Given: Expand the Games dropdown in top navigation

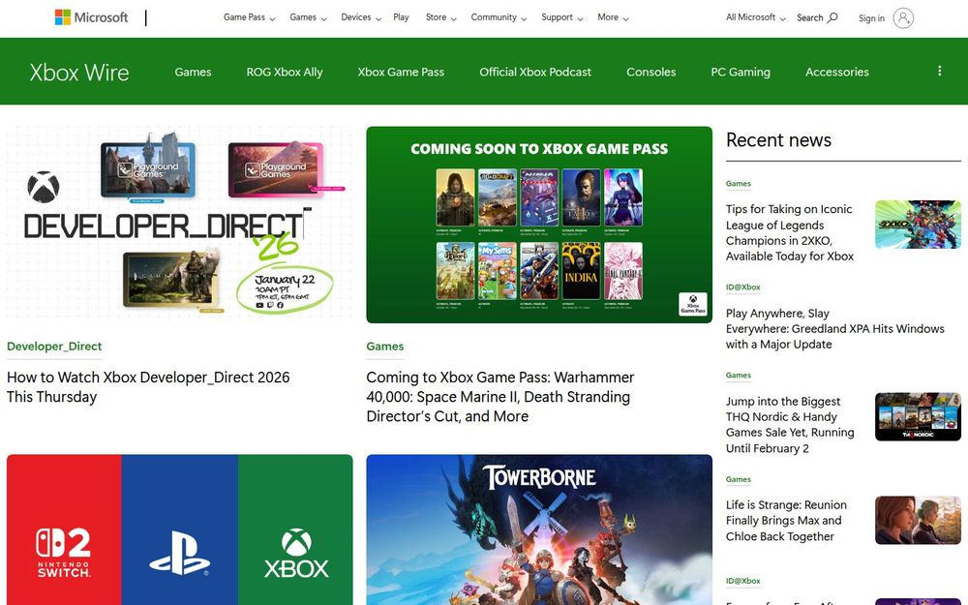Looking at the screenshot, I should 308,17.
